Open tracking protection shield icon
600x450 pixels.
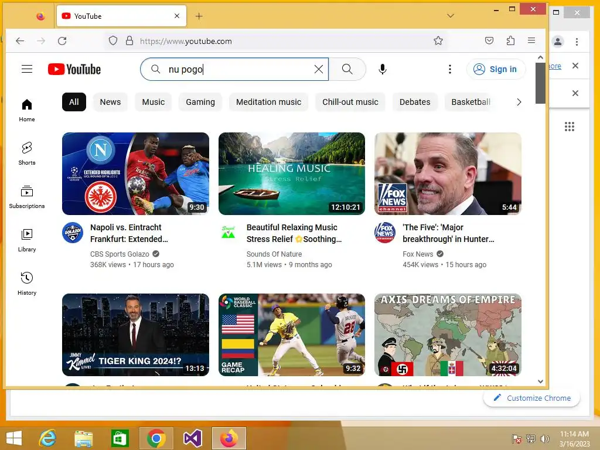(x=113, y=40)
